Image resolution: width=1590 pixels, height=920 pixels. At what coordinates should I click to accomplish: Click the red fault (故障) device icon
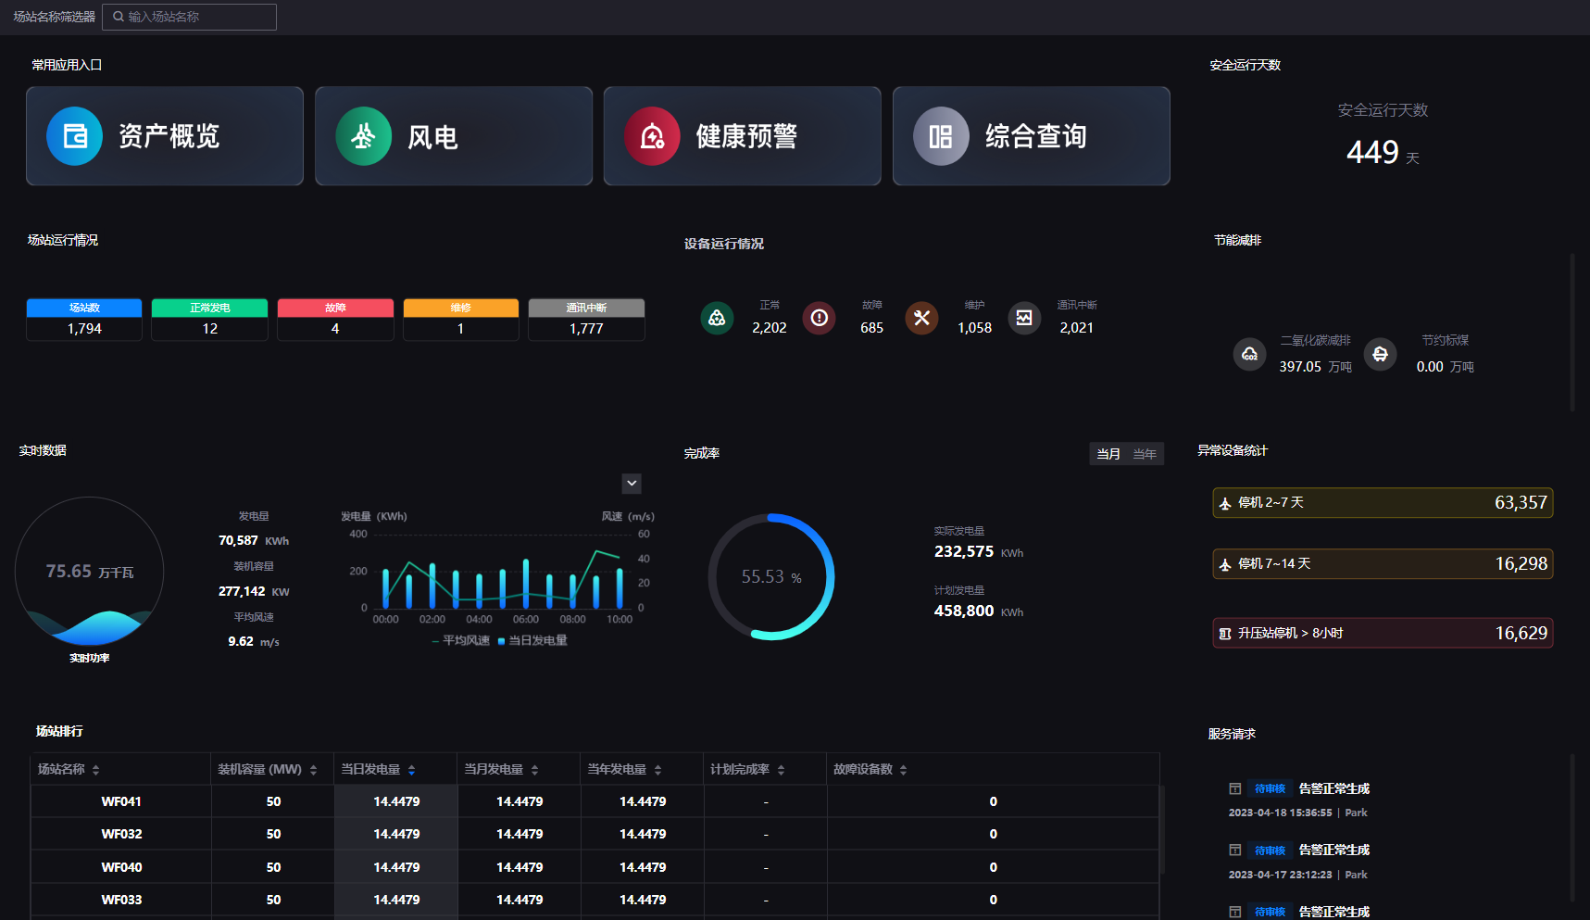[819, 318]
